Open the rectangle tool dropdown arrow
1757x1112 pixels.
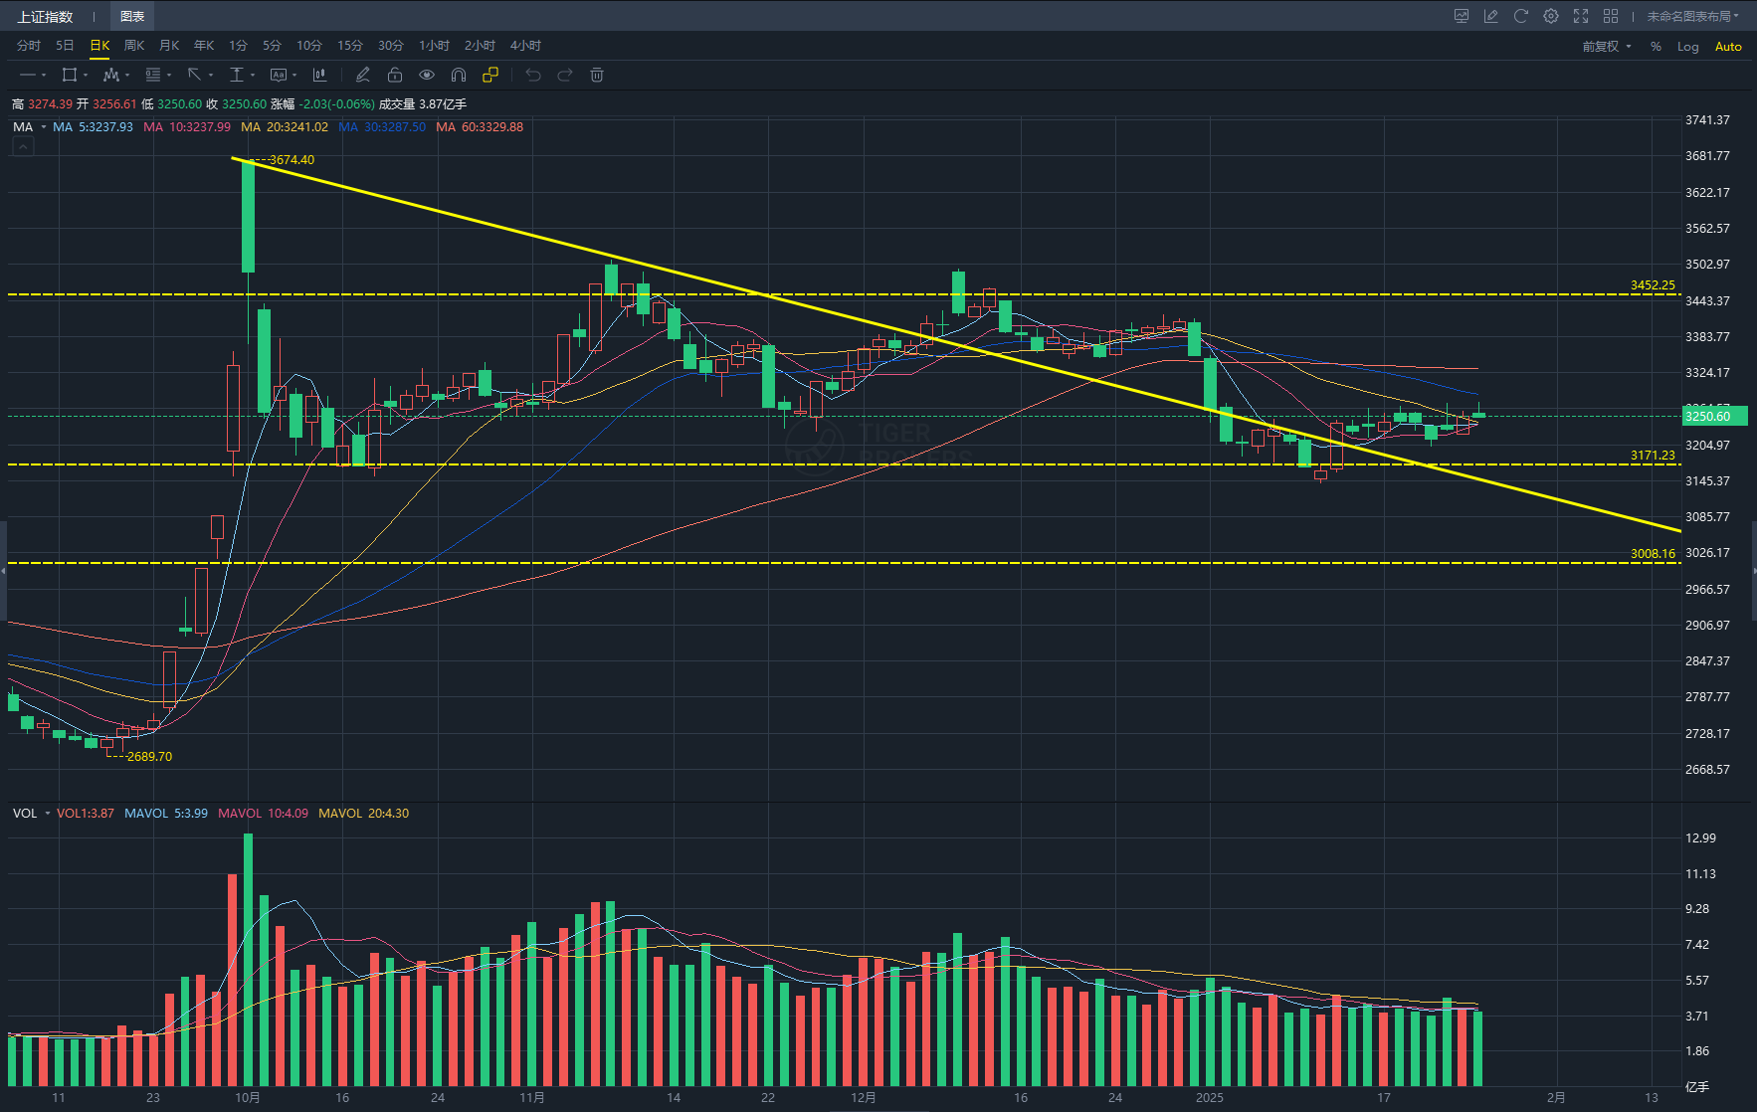(x=86, y=75)
